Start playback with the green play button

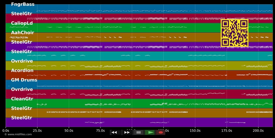tap(149, 133)
